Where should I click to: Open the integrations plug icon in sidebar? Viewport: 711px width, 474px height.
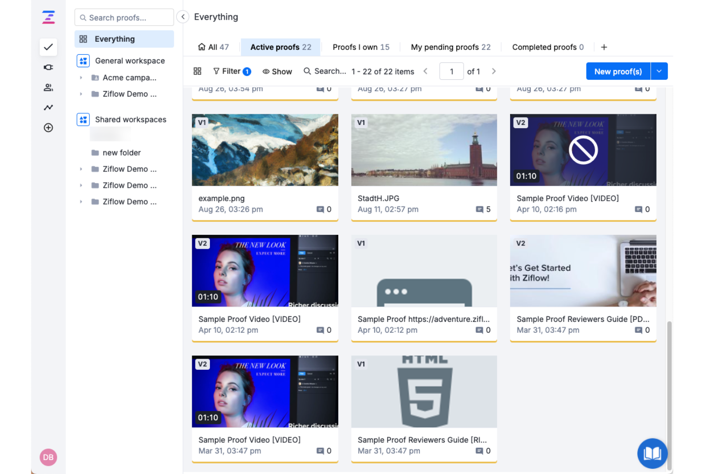48,67
